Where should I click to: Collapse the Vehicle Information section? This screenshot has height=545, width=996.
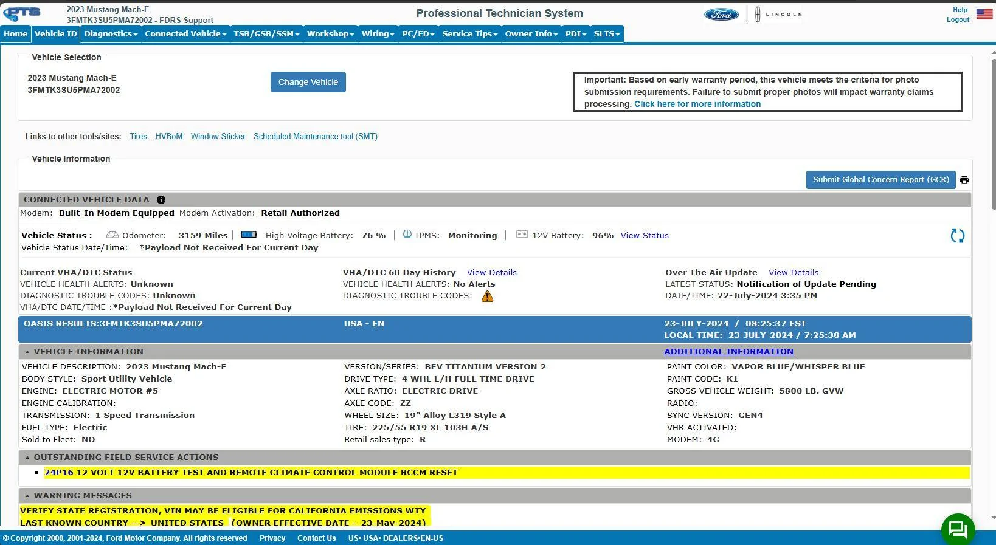coord(27,352)
